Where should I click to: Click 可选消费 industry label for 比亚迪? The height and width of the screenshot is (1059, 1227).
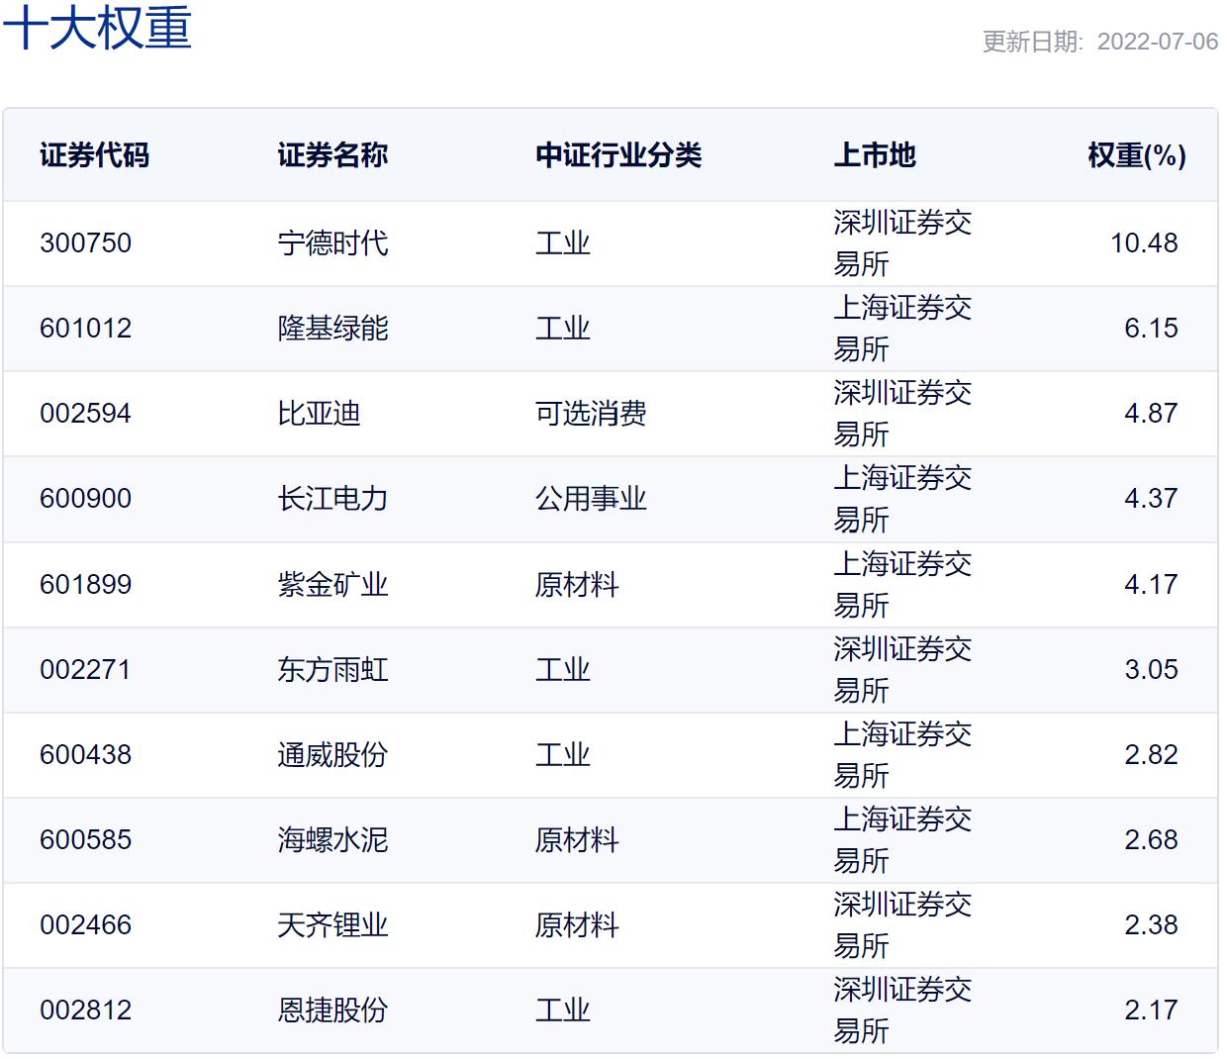590,414
